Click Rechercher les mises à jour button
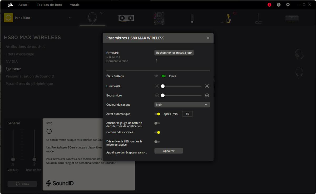The width and height of the screenshot is (316, 194). [174, 53]
